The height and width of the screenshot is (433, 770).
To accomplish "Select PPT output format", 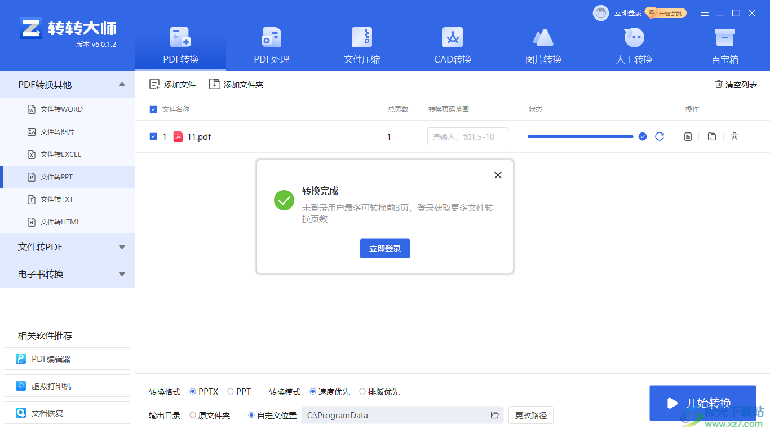I will click(239, 391).
